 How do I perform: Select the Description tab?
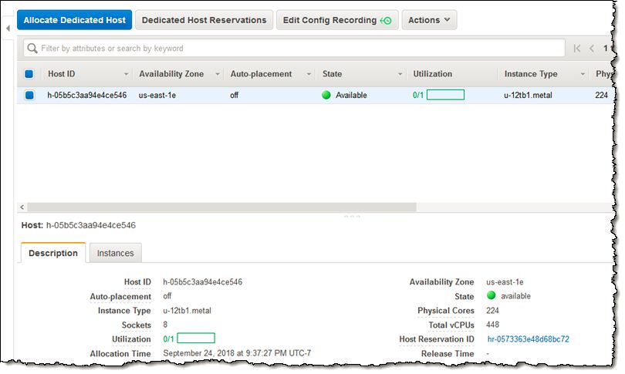pyautogui.click(x=53, y=253)
